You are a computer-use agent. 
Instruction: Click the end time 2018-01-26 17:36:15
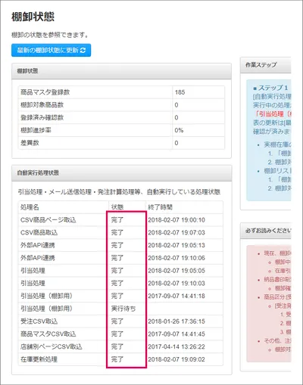[176, 321]
